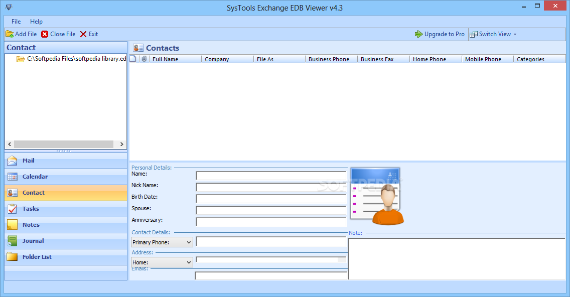This screenshot has width=570, height=297.
Task: Click the red X Exit icon
Action: pyautogui.click(x=83, y=34)
